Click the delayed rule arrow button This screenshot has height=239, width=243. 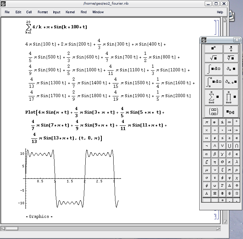click(237, 130)
